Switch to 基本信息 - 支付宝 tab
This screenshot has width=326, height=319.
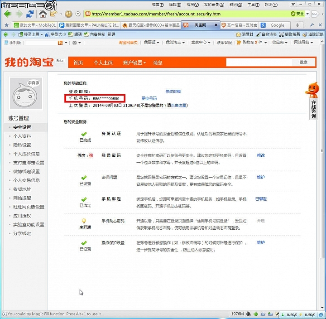click(239, 25)
